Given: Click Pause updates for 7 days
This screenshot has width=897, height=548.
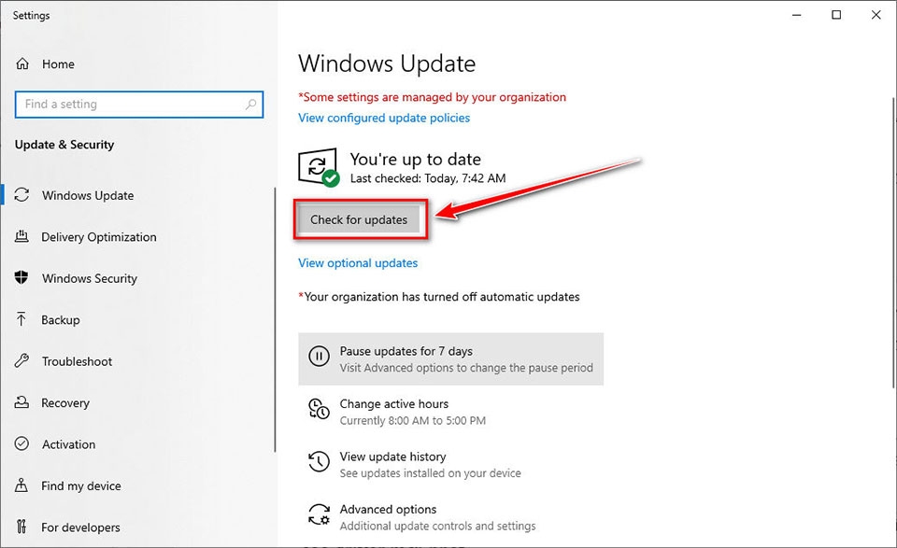Looking at the screenshot, I should (x=450, y=358).
